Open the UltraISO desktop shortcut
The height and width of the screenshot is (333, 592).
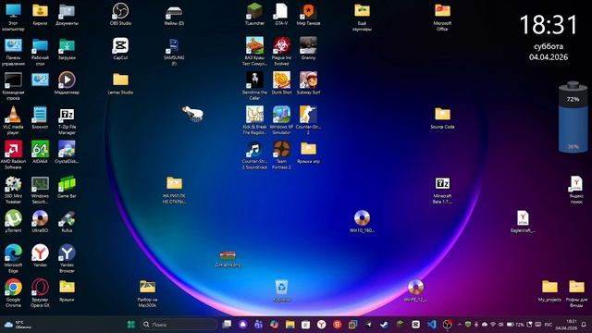[40, 221]
